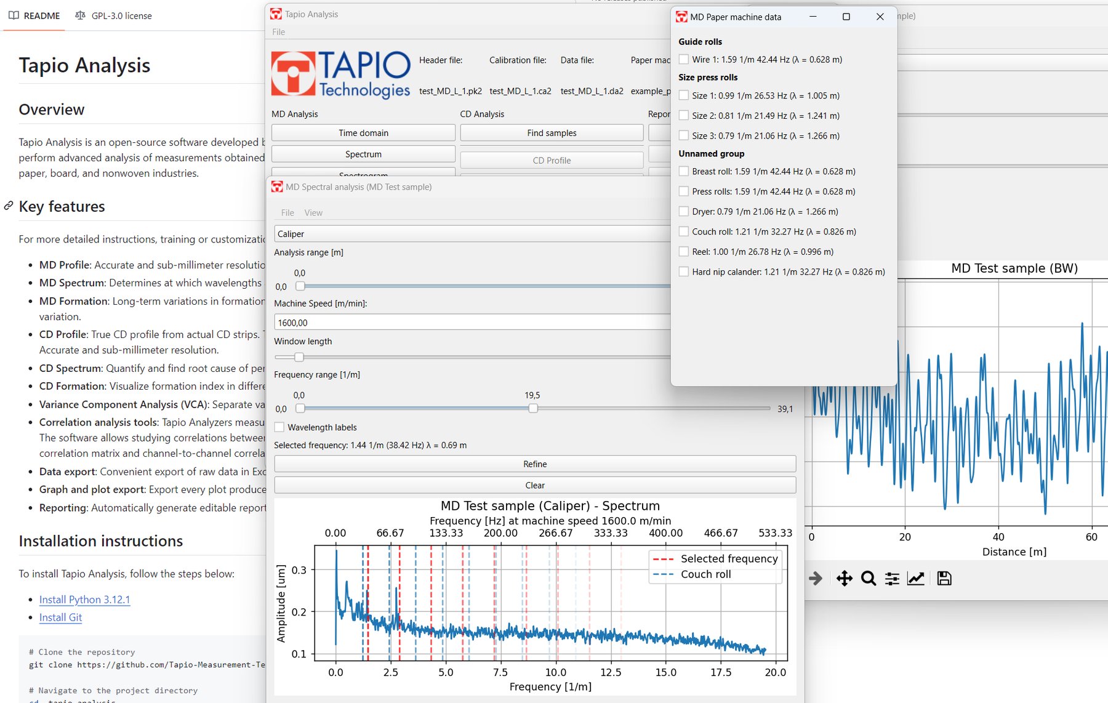The image size is (1108, 703).
Task: Click the forward arrow in plot toolbar
Action: pos(816,578)
